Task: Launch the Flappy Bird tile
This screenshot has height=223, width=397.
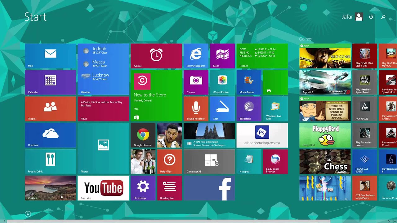Action: (x=325, y=135)
